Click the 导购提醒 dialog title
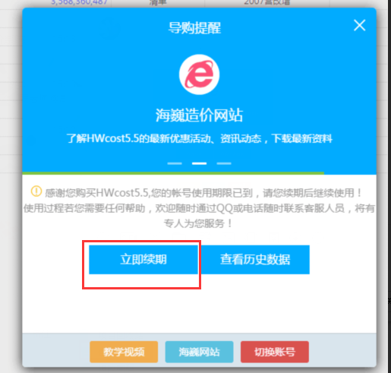The image size is (391, 373). (x=194, y=28)
